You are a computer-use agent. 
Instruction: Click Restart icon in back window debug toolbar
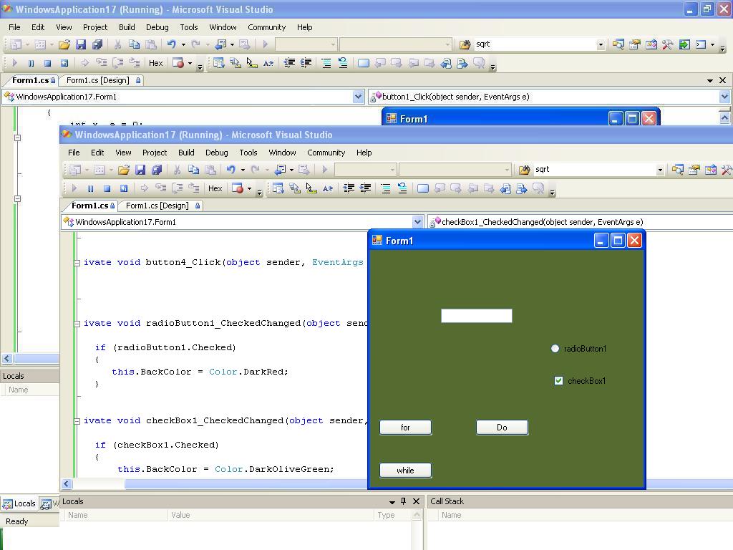click(x=64, y=63)
